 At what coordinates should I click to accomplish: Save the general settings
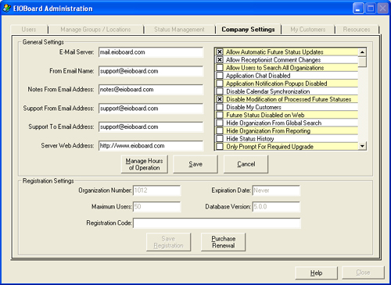[x=195, y=164]
